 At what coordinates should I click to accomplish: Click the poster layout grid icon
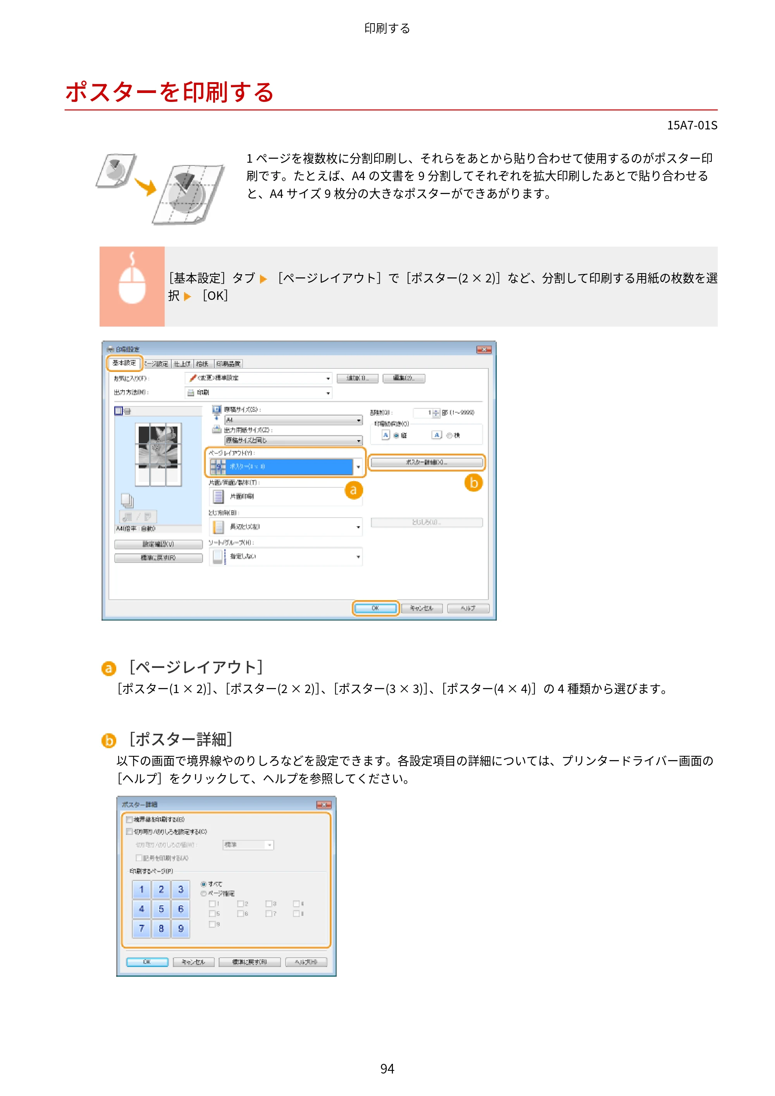point(218,467)
